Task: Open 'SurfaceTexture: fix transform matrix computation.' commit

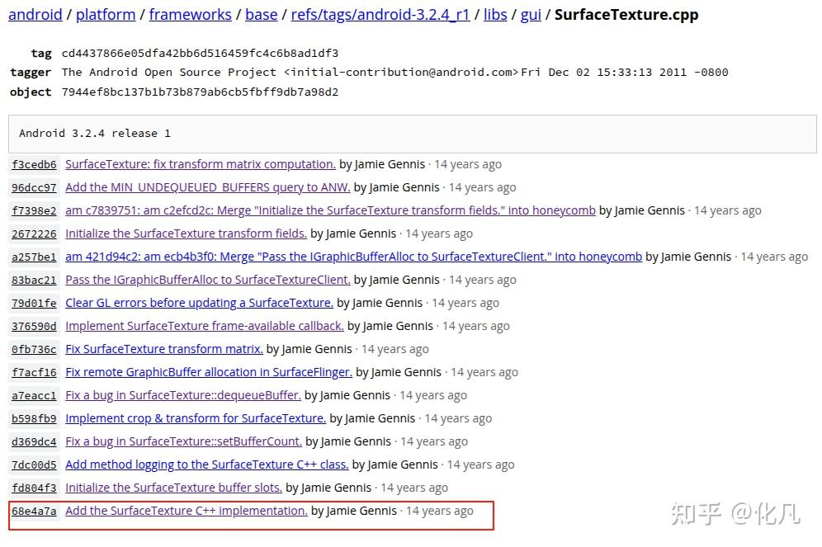Action: [x=201, y=164]
